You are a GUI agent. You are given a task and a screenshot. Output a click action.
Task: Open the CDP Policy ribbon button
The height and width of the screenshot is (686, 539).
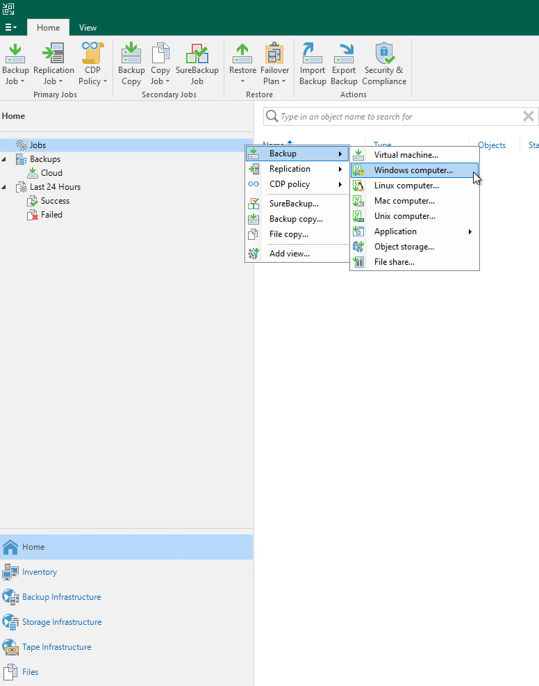pyautogui.click(x=92, y=64)
